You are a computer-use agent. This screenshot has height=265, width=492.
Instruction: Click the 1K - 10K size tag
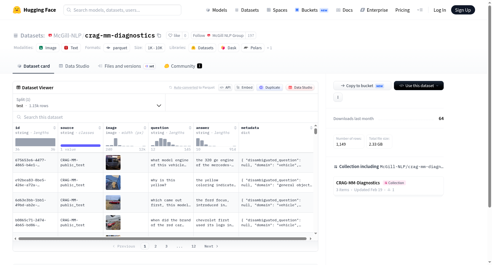coord(155,48)
